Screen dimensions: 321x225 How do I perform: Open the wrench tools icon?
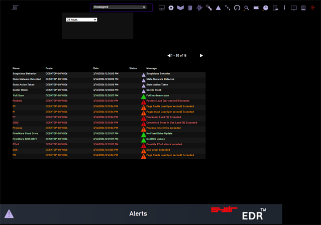point(209,8)
